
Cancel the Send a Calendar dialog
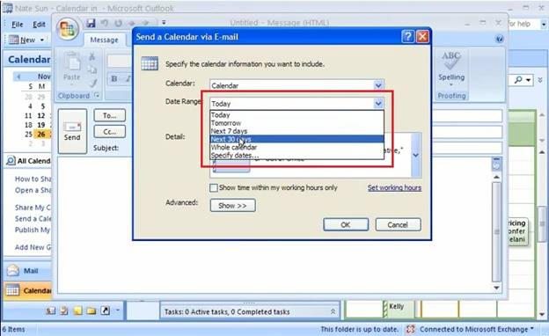398,224
